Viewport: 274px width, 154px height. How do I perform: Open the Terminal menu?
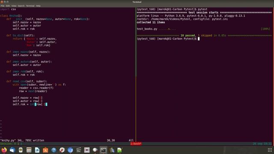pyautogui.click(x=30, y=6)
